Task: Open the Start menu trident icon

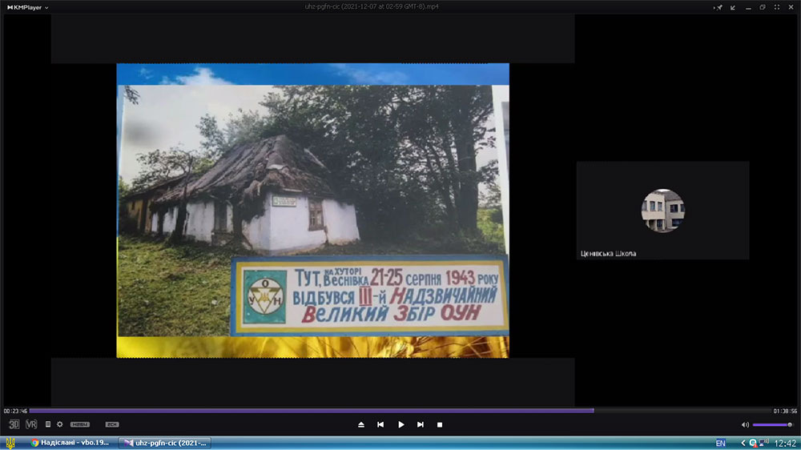Action: click(10, 443)
